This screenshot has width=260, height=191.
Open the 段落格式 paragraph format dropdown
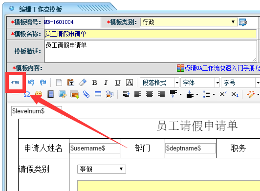[159, 83]
